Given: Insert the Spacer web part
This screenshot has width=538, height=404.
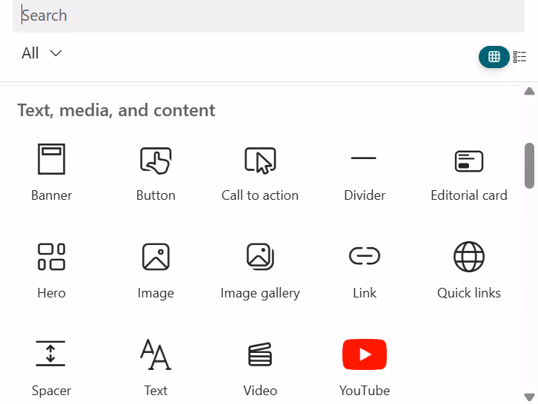Looking at the screenshot, I should click(51, 368).
